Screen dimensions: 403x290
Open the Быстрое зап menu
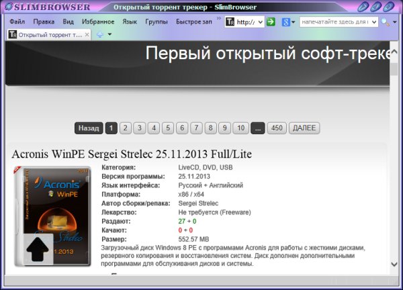(x=194, y=22)
